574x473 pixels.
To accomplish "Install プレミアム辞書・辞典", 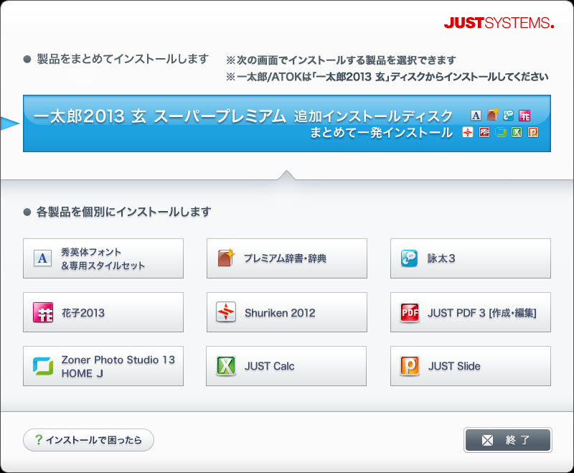I will pyautogui.click(x=286, y=258).
